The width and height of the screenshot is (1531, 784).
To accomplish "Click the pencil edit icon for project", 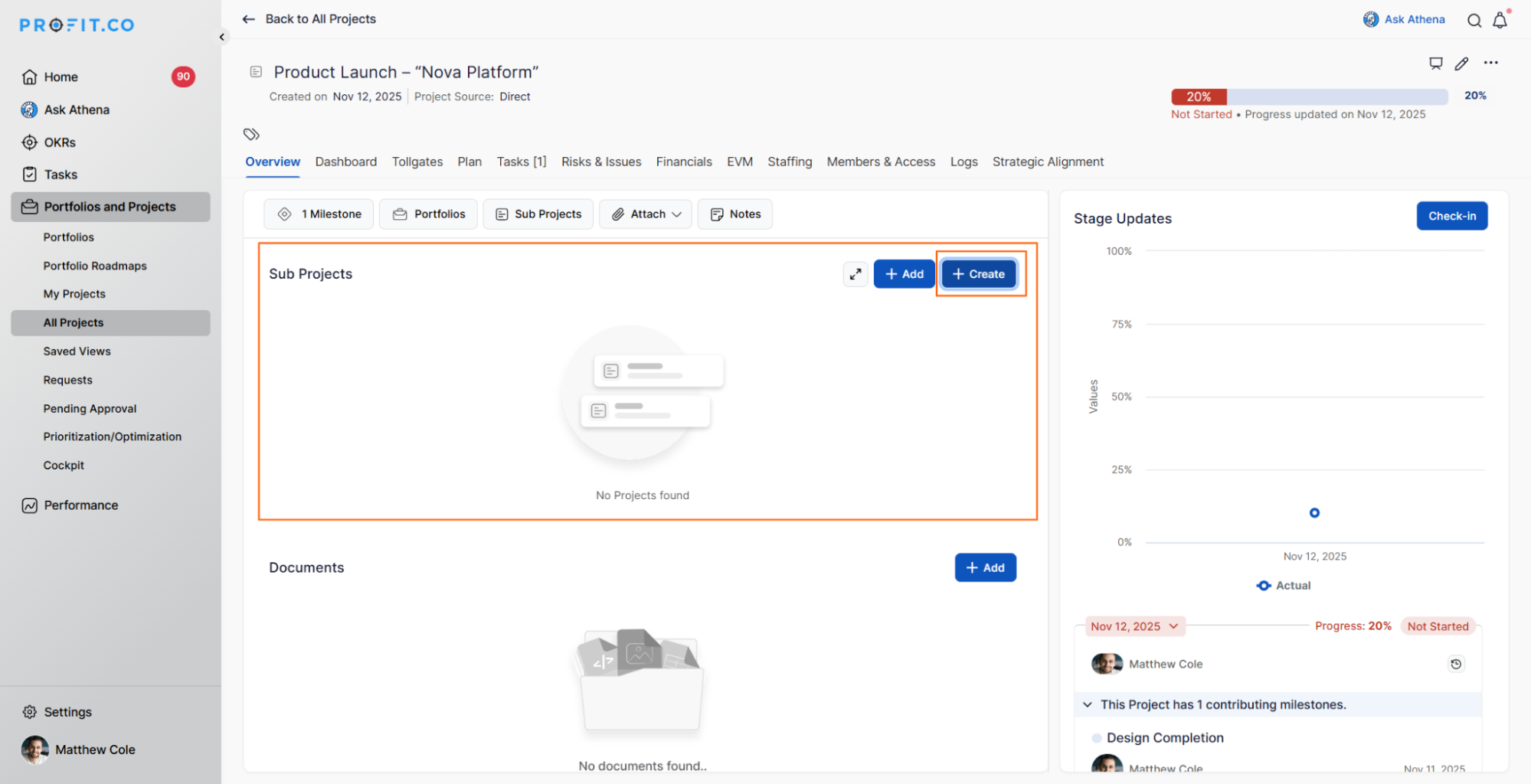I will (x=1461, y=64).
